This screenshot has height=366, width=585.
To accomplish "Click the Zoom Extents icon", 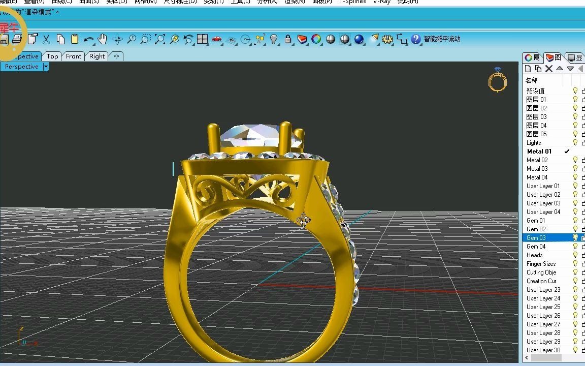I will 159,39.
